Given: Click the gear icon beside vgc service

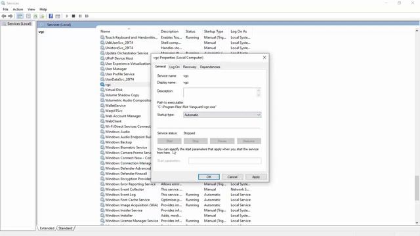Looking at the screenshot, I should (x=102, y=85).
